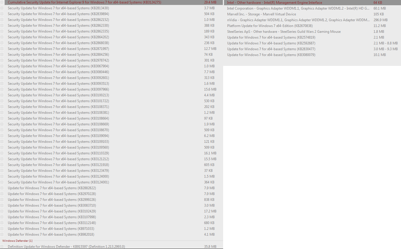Check the box for Update KB3102429

2,211
